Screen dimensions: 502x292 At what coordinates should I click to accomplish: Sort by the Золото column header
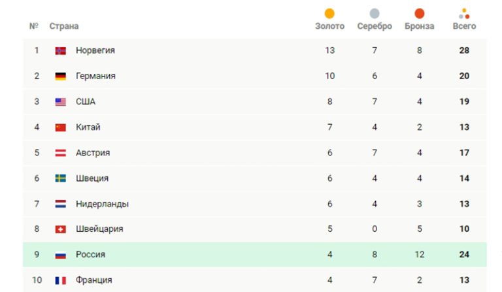[329, 26]
